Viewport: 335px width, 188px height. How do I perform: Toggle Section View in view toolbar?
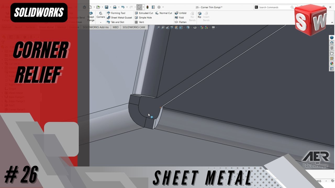[x=172, y=27]
